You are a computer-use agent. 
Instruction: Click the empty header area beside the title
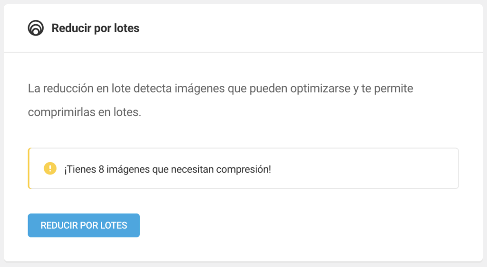click(x=309, y=28)
